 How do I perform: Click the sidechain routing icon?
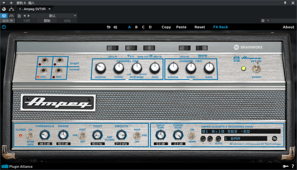tap(11, 9)
